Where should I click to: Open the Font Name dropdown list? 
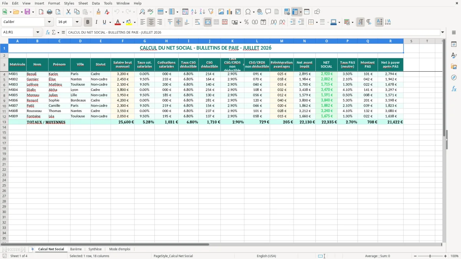(x=49, y=22)
